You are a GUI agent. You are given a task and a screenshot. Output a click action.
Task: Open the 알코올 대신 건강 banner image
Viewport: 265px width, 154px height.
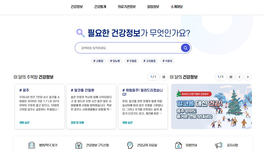[x=211, y=106]
